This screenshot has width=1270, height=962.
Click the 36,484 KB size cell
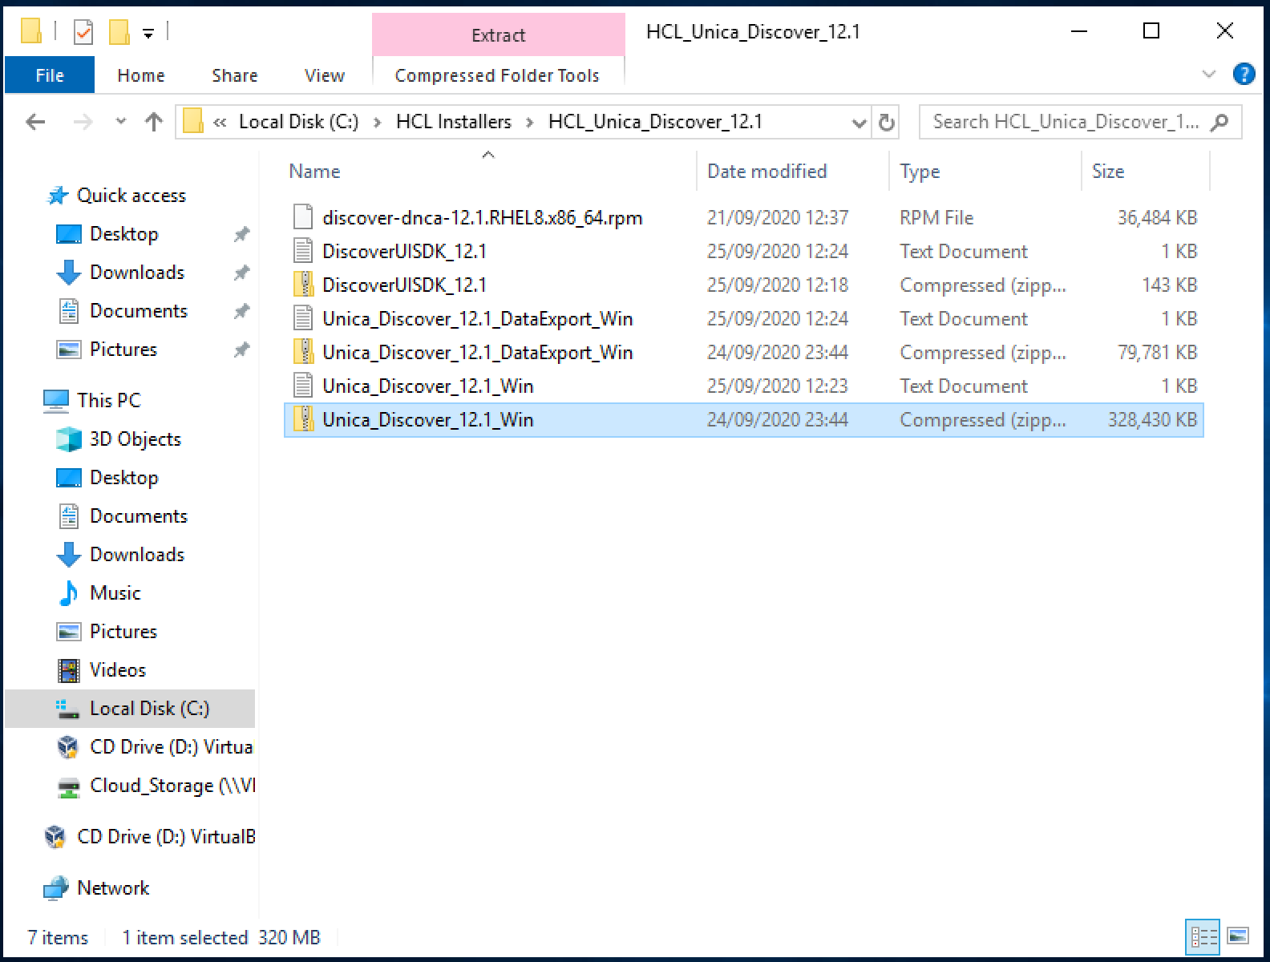tap(1157, 217)
